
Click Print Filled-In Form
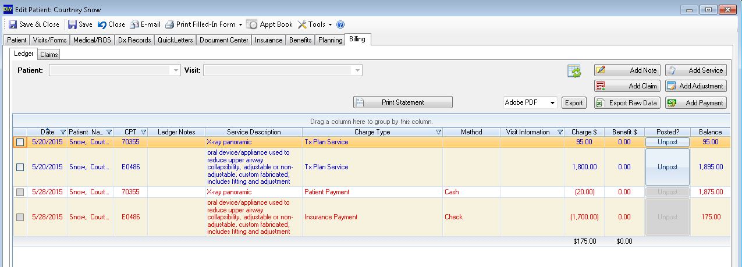point(200,24)
